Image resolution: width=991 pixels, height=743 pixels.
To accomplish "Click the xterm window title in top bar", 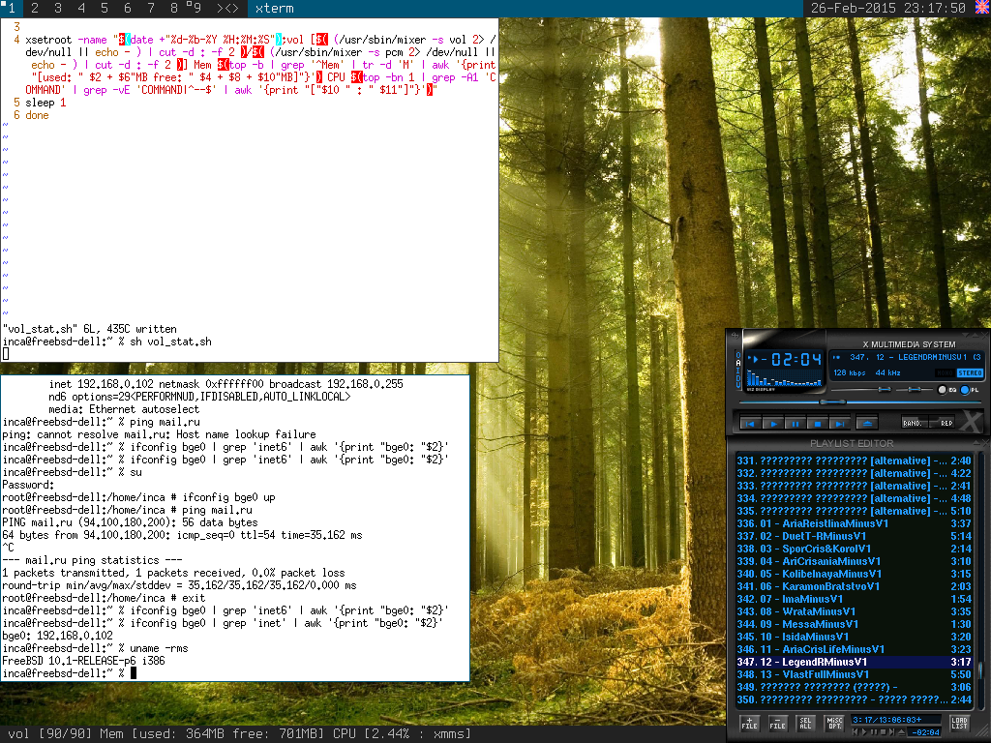I will (274, 8).
